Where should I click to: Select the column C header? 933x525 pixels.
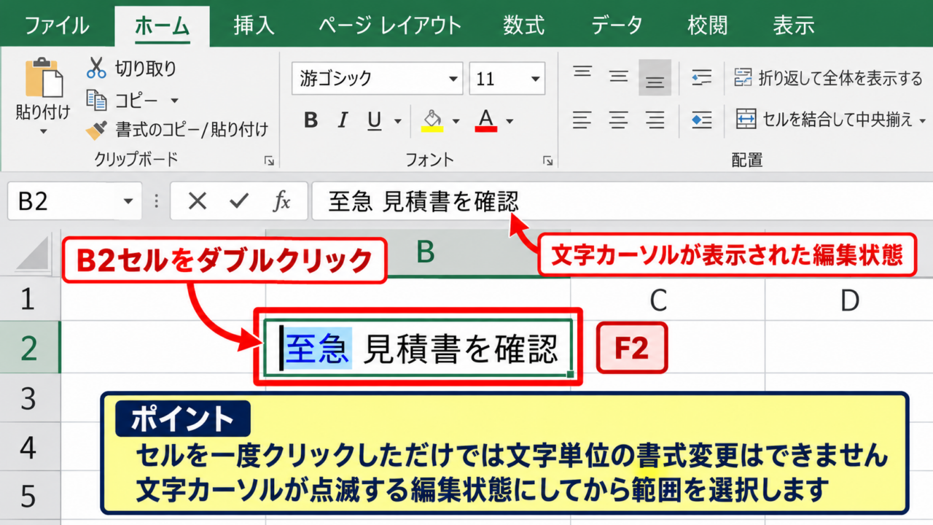(659, 299)
